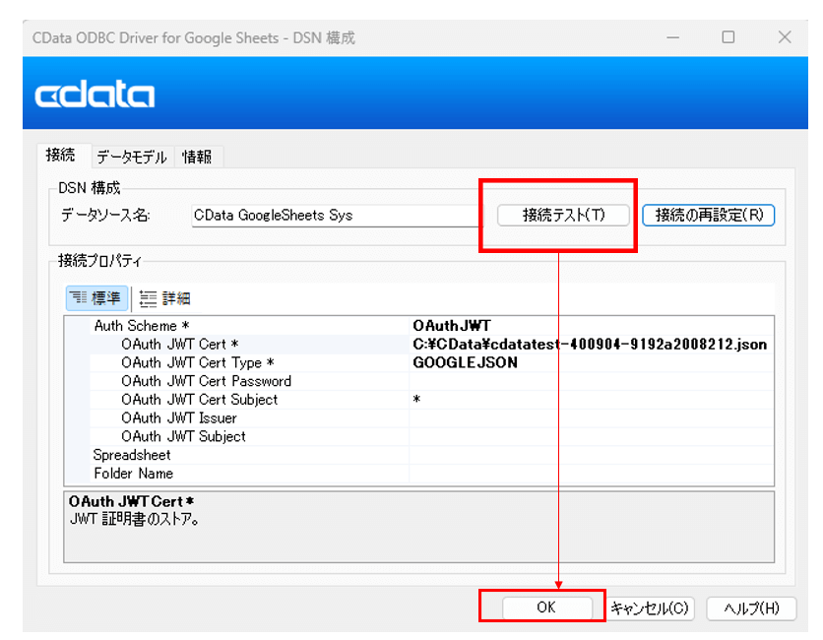Click the GOOGLEJSON value cell
823x640 pixels.
(x=591, y=362)
